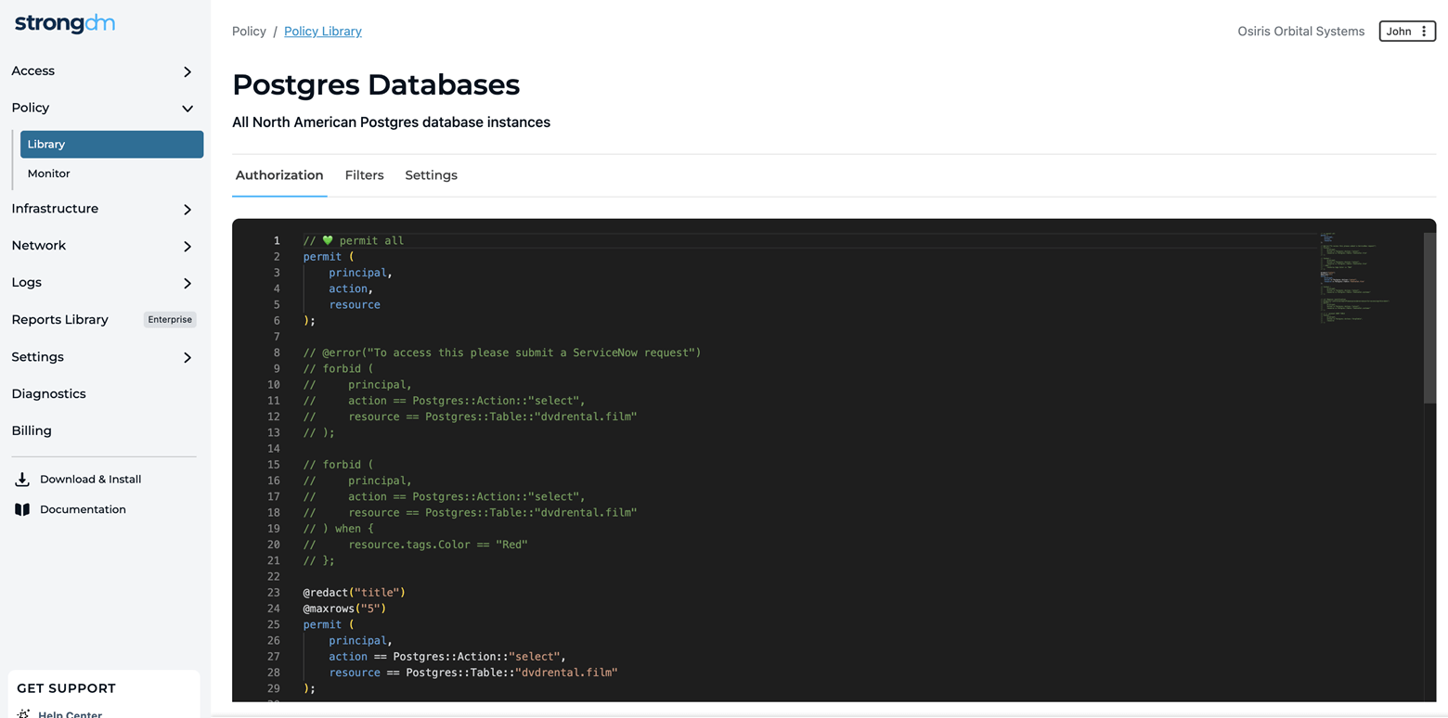Click the code minimap preview
This screenshot has height=718, width=1448.
point(1353,277)
